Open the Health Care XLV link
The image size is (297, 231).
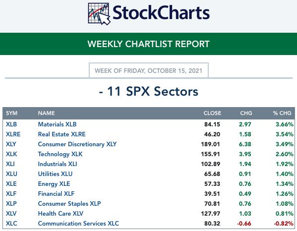click(x=60, y=213)
